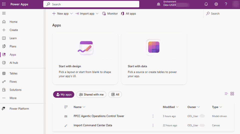Open Monitor from command bar
The height and width of the screenshot is (134, 240).
click(x=110, y=13)
